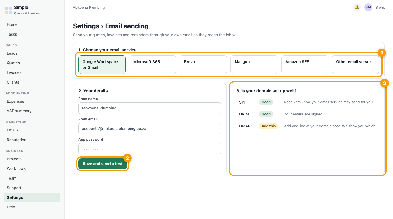Click the DKIM Good status badge
This screenshot has height=219, width=393.
point(266,114)
